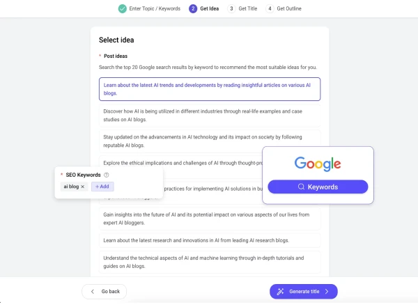Click the purple Keywords search button

coord(318,187)
